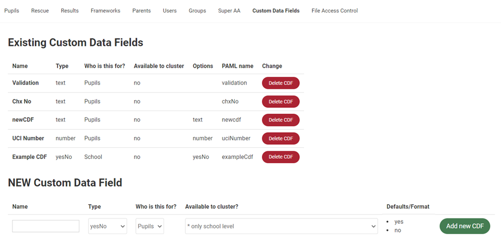
Task: Switch to the Rescue tab
Action: [x=40, y=11]
